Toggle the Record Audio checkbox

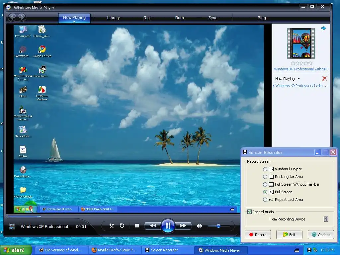pyautogui.click(x=250, y=212)
